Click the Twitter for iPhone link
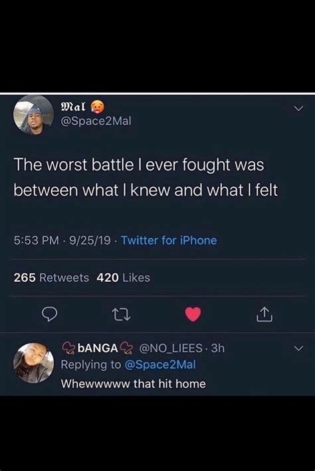The image size is (315, 471). [169, 240]
